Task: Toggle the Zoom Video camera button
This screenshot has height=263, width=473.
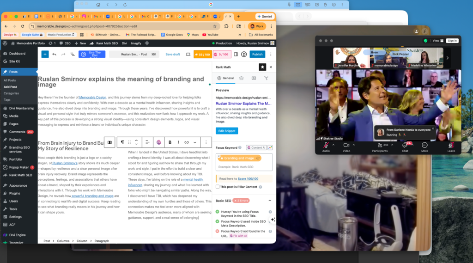Action: click(346, 145)
